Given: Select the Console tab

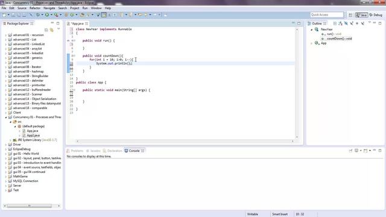Looking at the screenshot, I should [134, 151].
